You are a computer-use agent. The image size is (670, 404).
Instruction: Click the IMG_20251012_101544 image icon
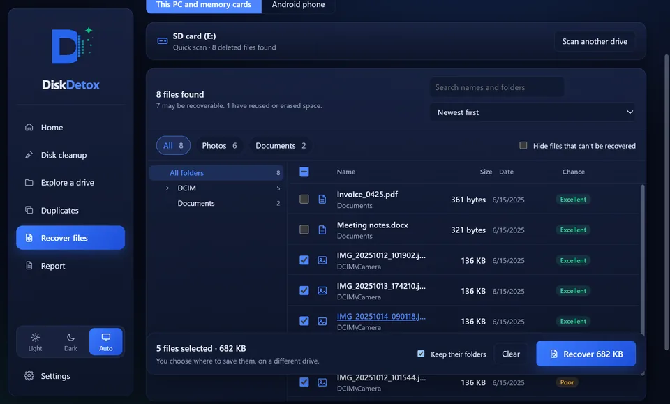pos(322,382)
